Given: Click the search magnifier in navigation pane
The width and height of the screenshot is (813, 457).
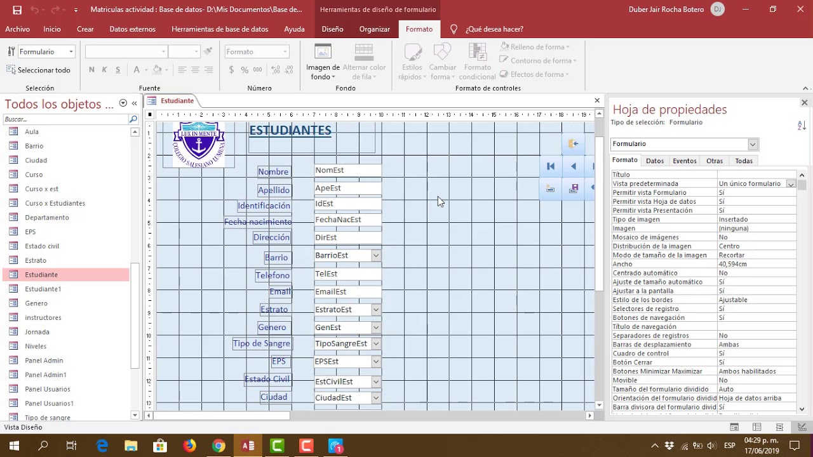Looking at the screenshot, I should point(133,119).
